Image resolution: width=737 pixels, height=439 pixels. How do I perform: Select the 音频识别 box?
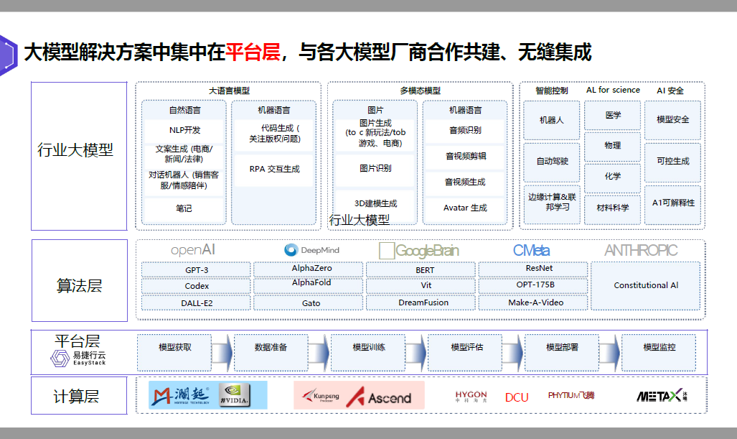[x=465, y=131]
